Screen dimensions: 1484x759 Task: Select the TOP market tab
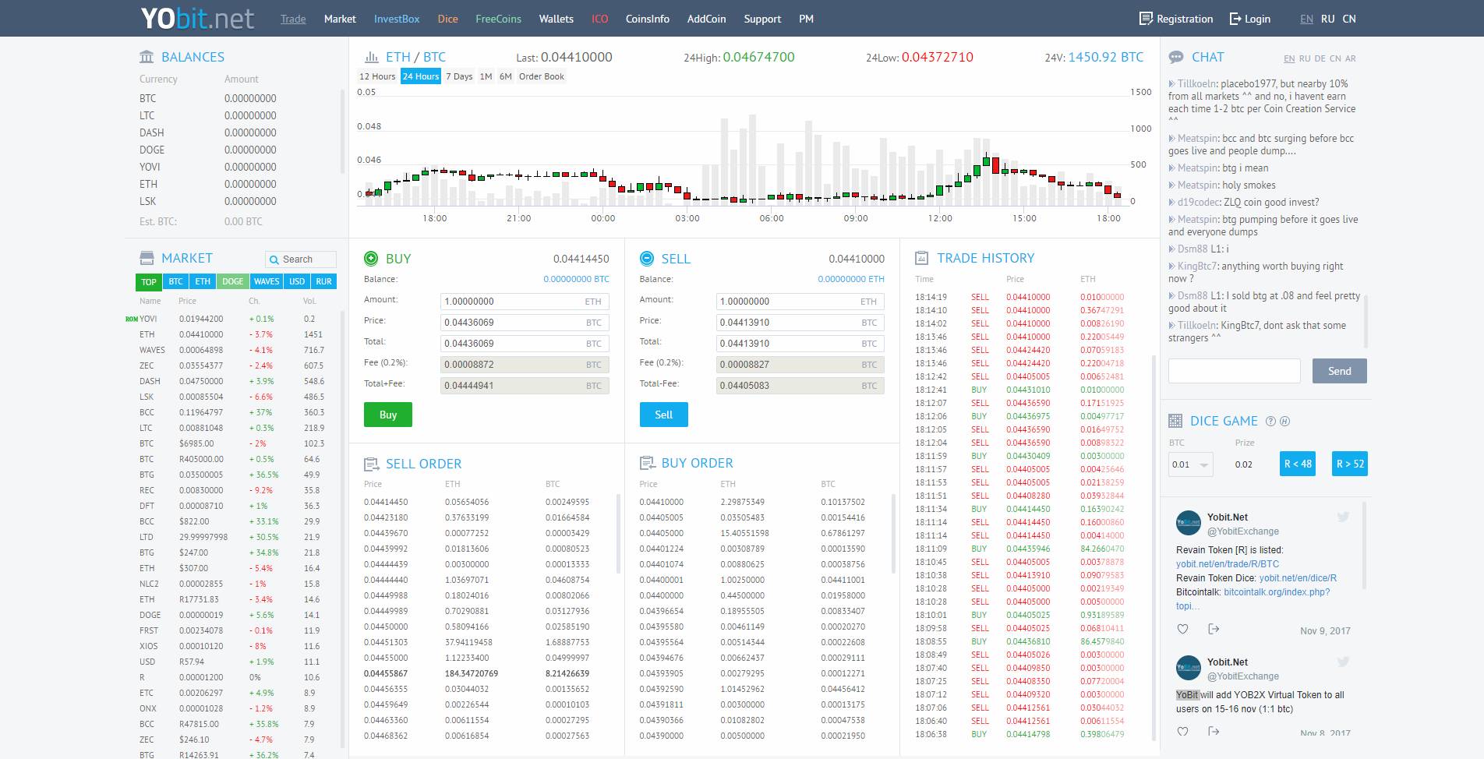tap(149, 281)
